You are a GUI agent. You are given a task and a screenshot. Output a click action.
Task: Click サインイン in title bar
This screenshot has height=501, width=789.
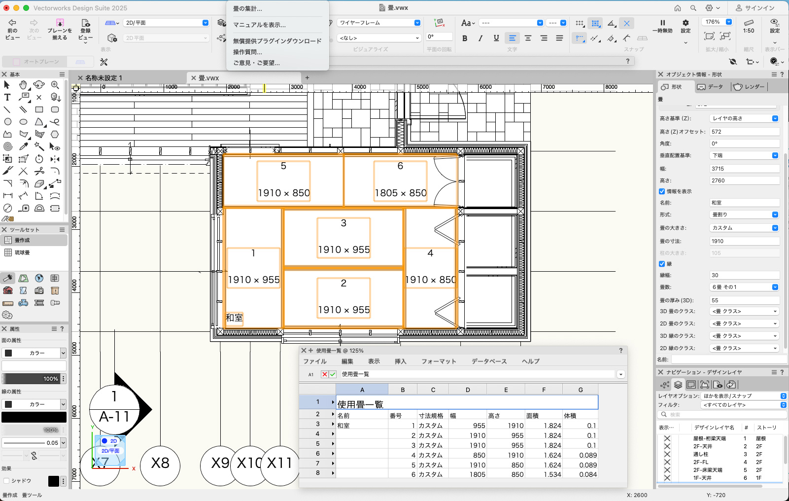[x=755, y=8]
